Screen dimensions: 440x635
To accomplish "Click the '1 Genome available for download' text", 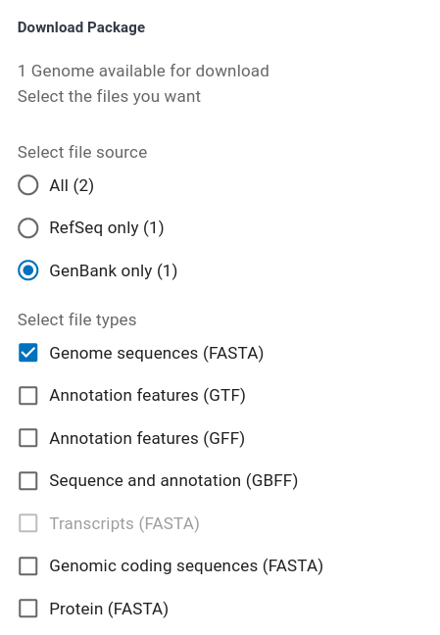I will coord(143,71).
